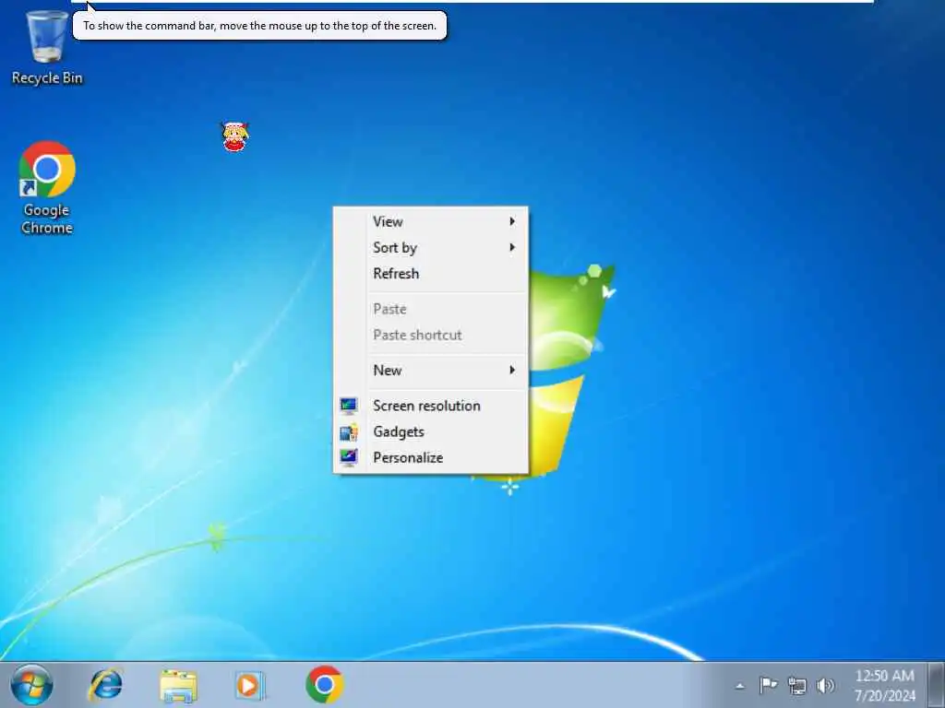Click the Screen resolution monitor icon
Viewport: 945px width, 708px height.
[x=348, y=406]
